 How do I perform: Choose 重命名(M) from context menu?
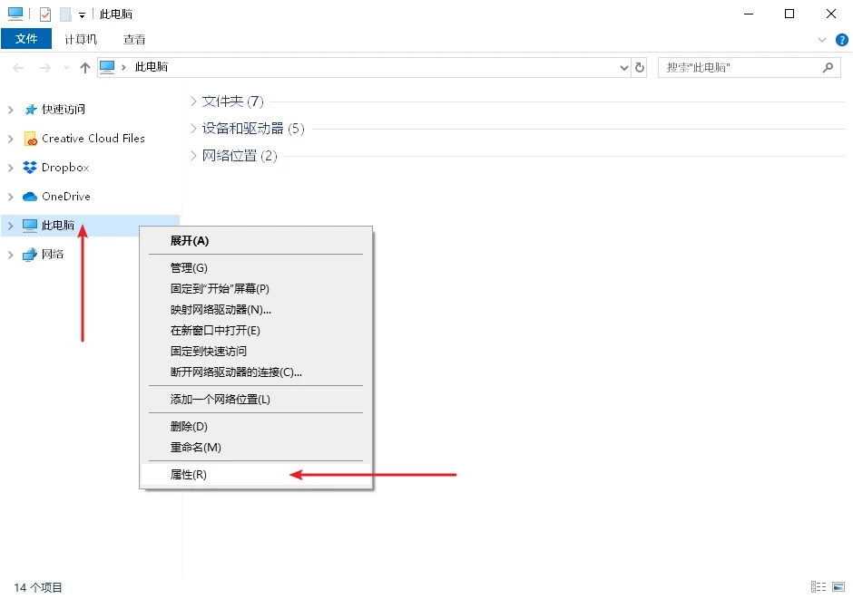[x=256, y=447]
